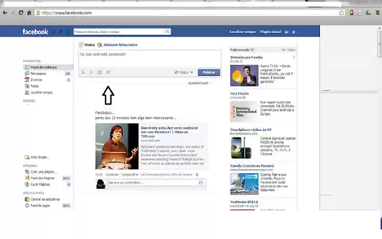Click Página inicial in the blue bar
Screen dimensions: 382x239
[270, 32]
